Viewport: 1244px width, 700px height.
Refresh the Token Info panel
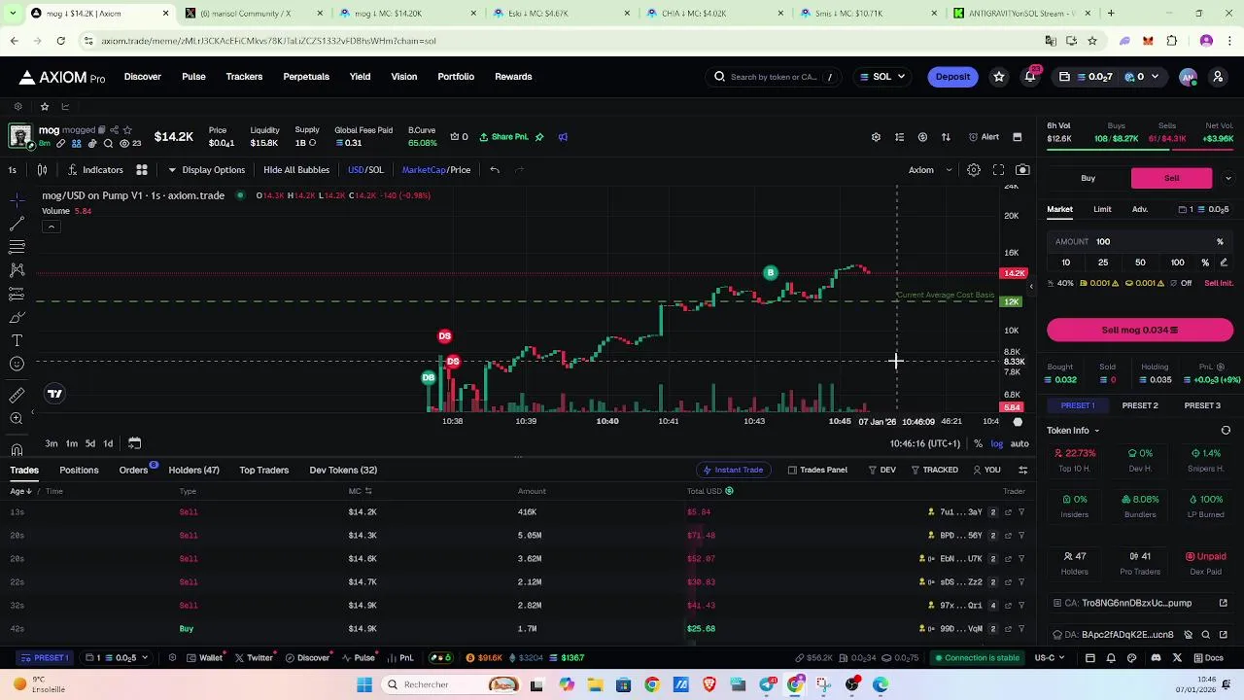coord(1226,431)
